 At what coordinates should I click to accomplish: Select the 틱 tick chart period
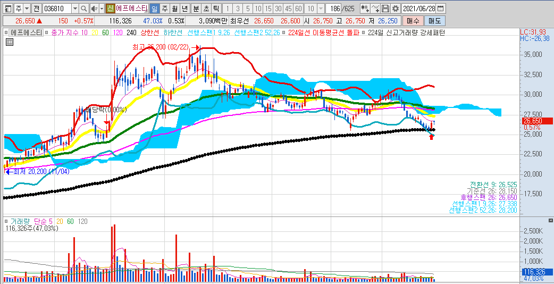[x=216, y=9]
